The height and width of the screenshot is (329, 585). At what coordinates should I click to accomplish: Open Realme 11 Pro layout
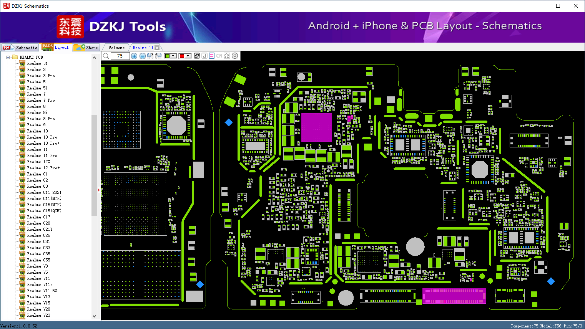point(42,155)
